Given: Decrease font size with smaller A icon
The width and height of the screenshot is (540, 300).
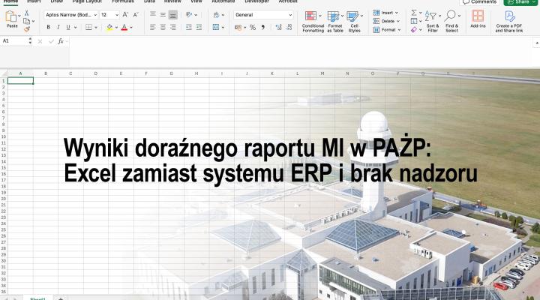Looking at the screenshot, I should click(x=136, y=15).
